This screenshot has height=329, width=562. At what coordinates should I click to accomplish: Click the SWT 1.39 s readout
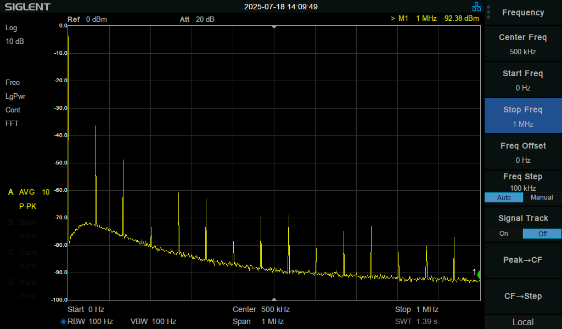(416, 321)
